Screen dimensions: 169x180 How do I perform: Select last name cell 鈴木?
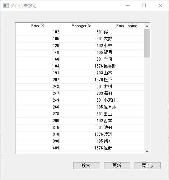[x=124, y=32]
